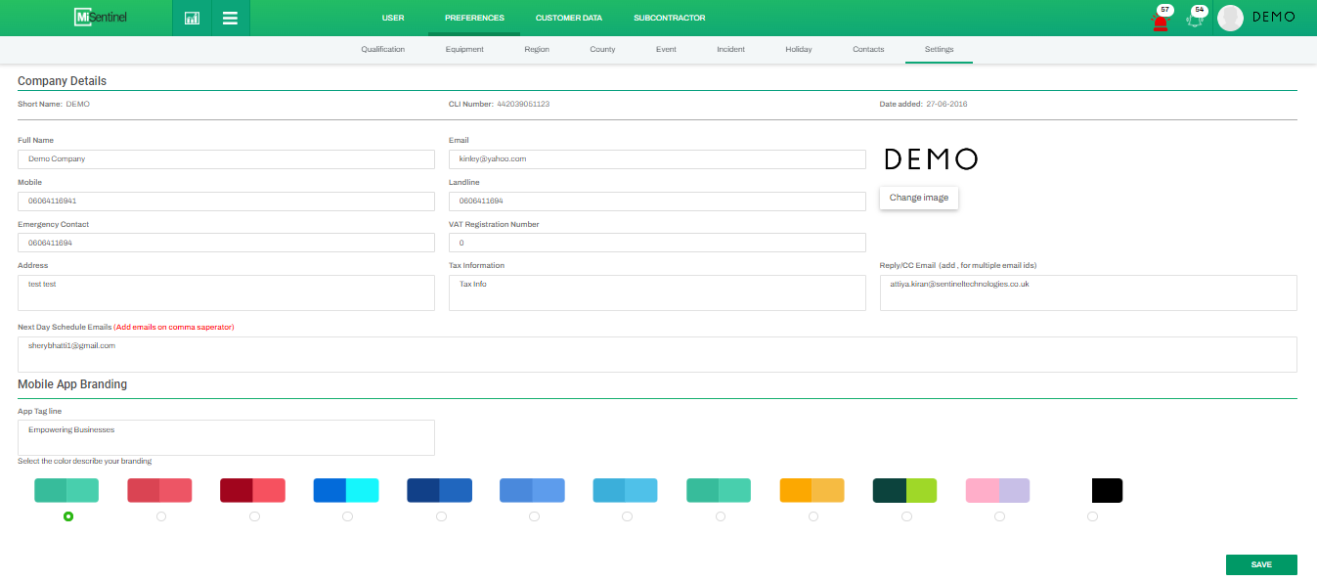1317x582 pixels.
Task: Click the Change image button
Action: pos(918,198)
